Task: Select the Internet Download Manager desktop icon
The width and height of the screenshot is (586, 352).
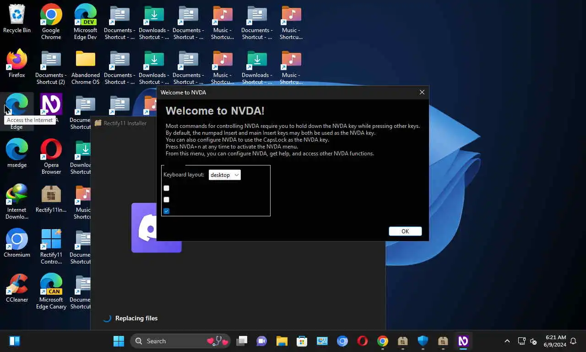Action: click(17, 201)
